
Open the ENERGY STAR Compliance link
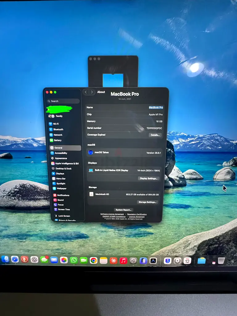tap(114, 216)
